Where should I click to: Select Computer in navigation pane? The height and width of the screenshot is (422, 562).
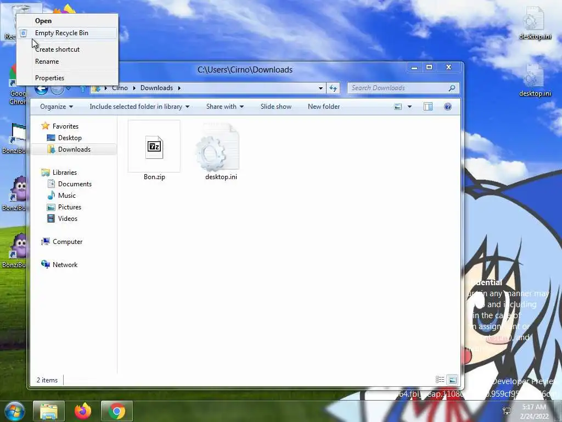[68, 242]
